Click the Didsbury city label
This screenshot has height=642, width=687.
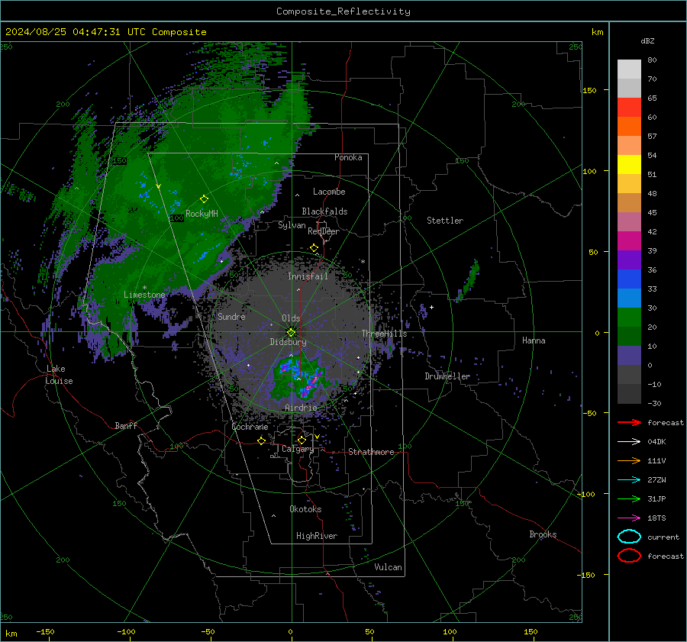(288, 342)
